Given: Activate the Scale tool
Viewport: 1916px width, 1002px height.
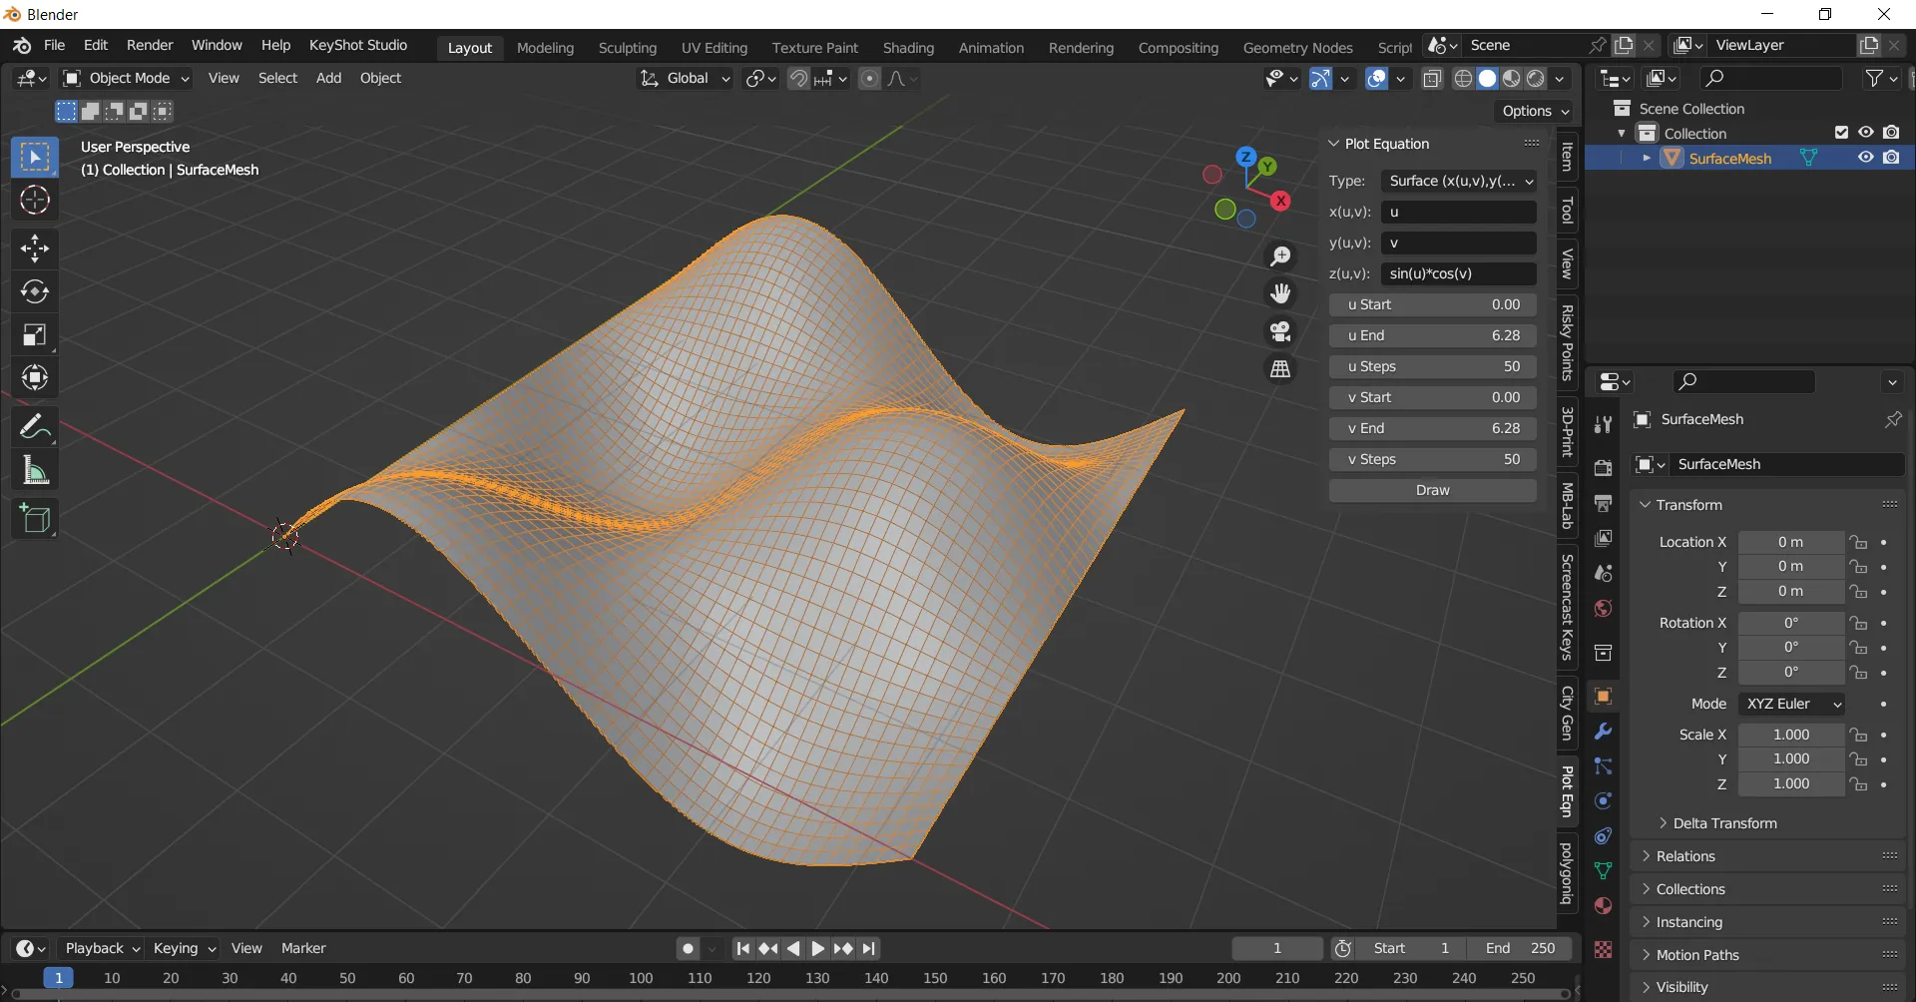Looking at the screenshot, I should 35,334.
